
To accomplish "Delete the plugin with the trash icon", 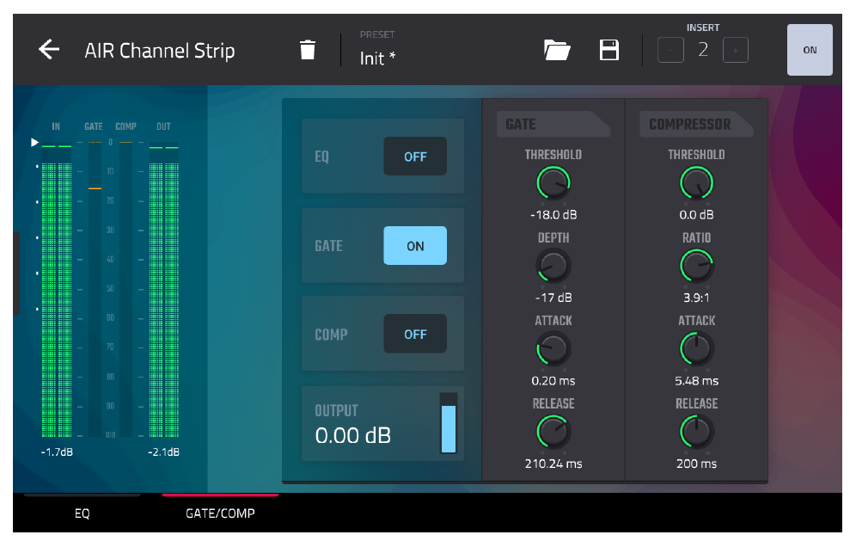I will (x=308, y=50).
